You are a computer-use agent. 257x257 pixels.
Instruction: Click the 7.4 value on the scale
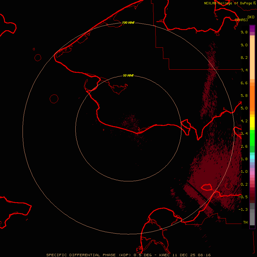244,70
